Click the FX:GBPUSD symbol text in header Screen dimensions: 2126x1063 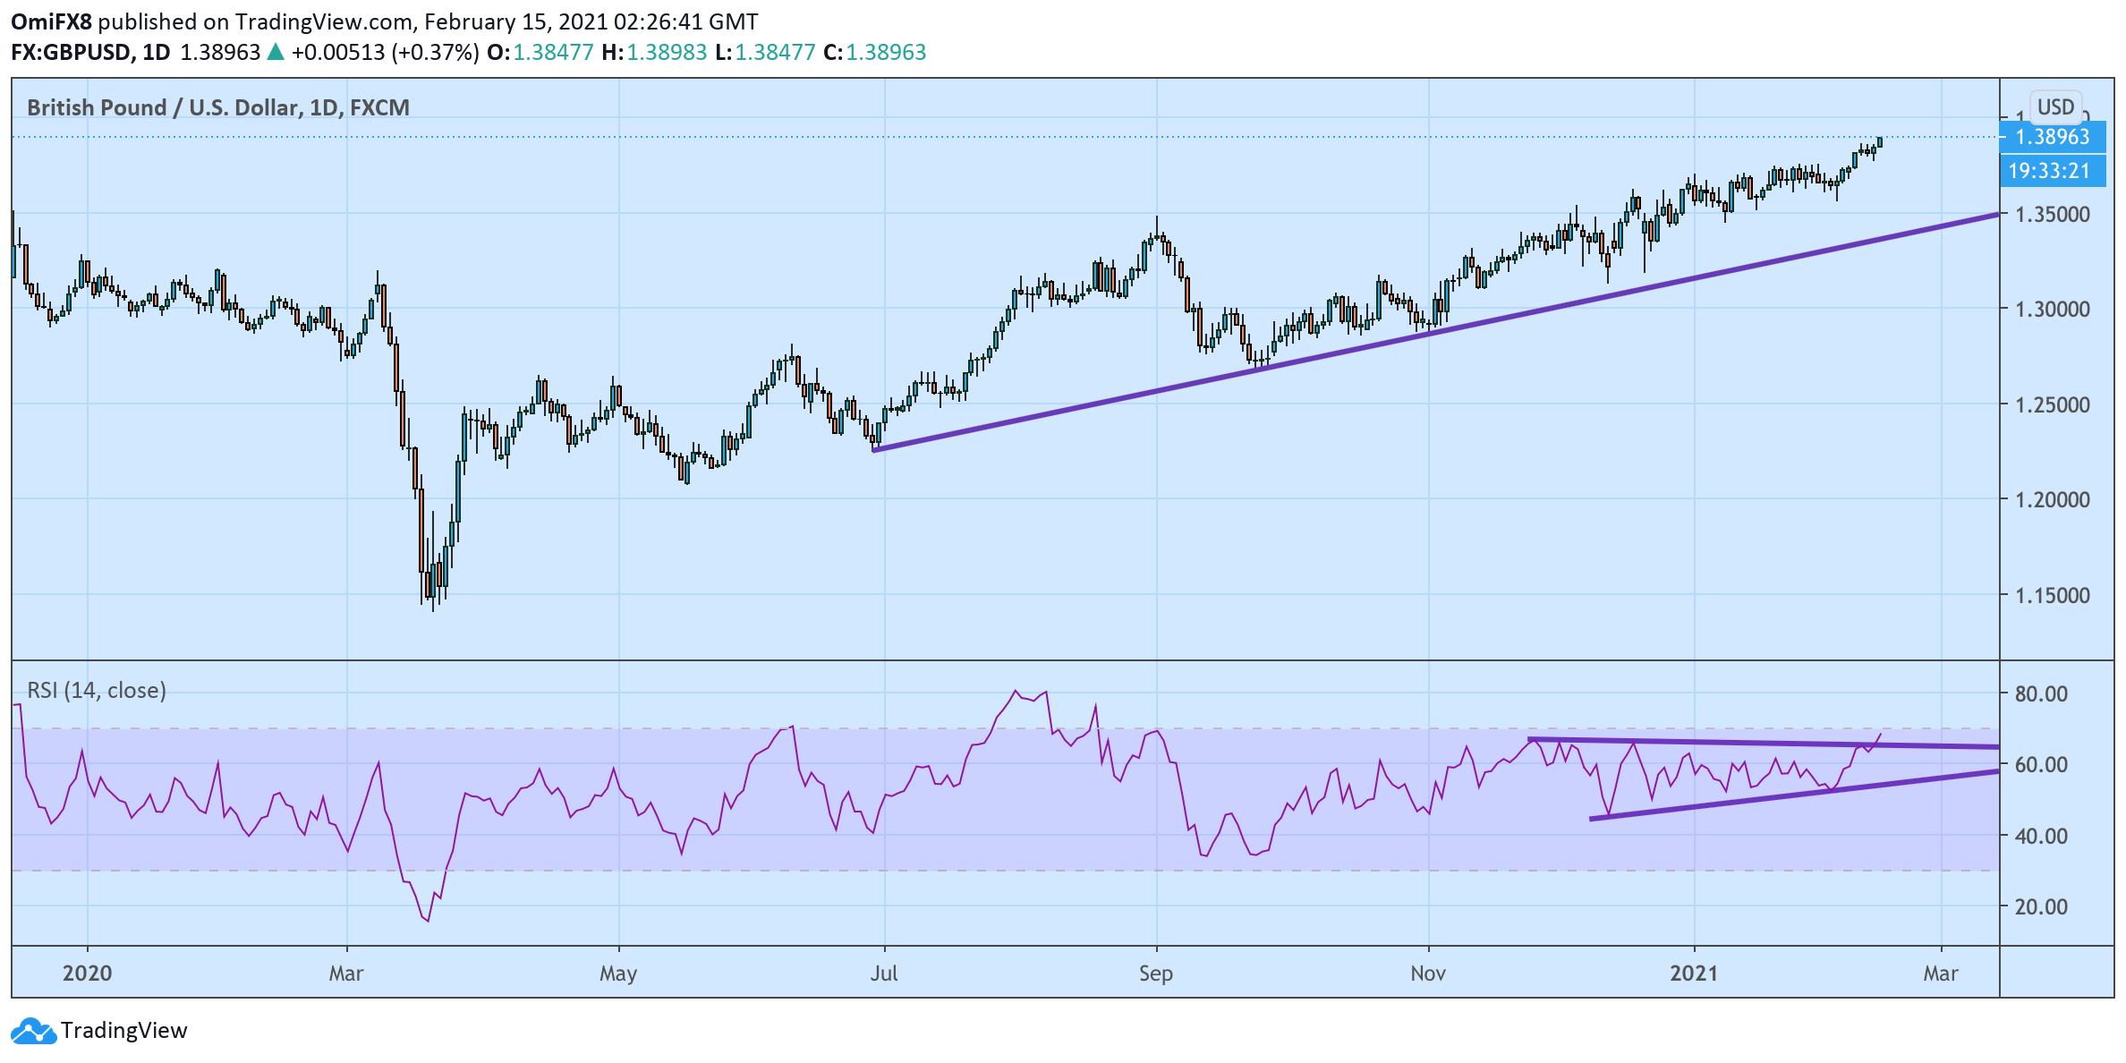point(71,52)
